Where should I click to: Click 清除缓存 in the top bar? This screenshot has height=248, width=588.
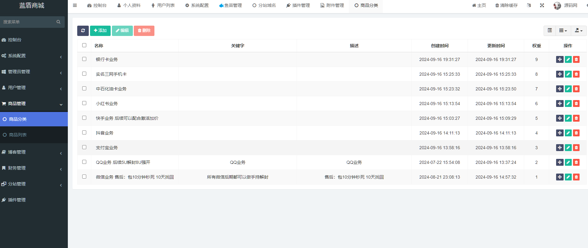pos(506,5)
